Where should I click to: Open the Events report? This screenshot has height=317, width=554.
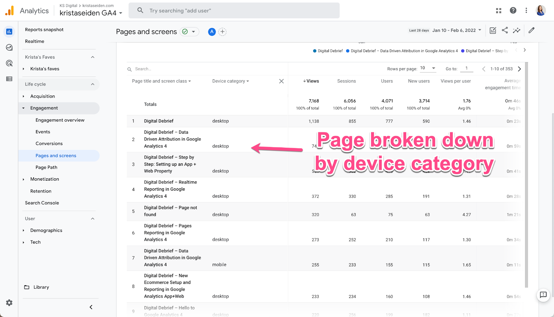point(43,132)
